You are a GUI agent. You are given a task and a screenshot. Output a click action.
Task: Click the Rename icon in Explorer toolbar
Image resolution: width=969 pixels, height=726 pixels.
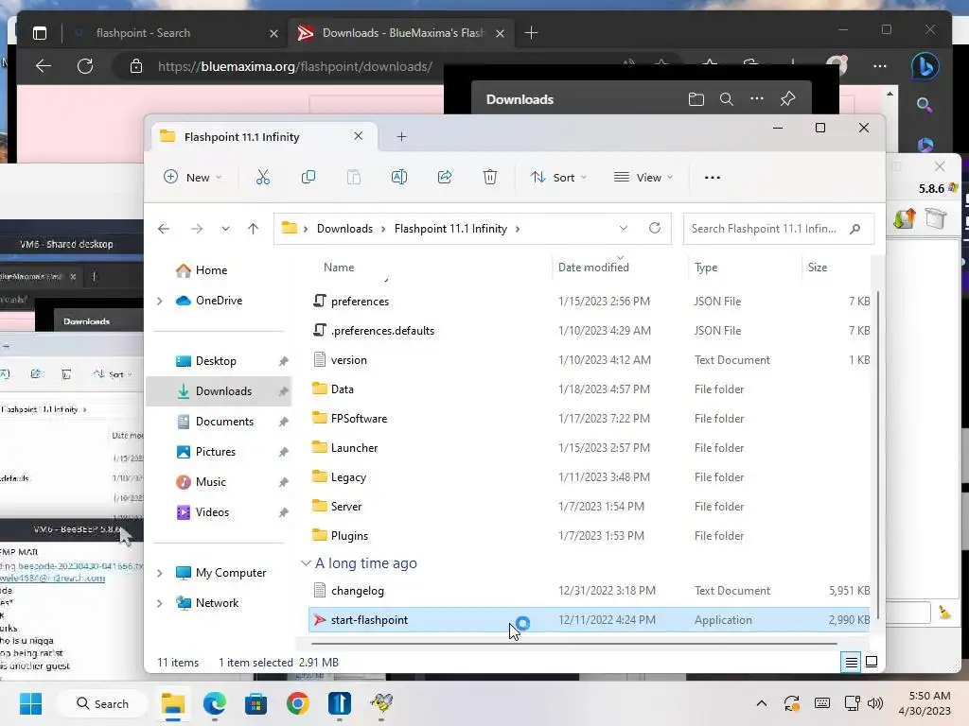[399, 177]
